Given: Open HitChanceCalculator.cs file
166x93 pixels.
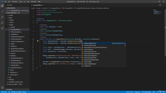Looking at the screenshot, I should [x=18, y=37].
